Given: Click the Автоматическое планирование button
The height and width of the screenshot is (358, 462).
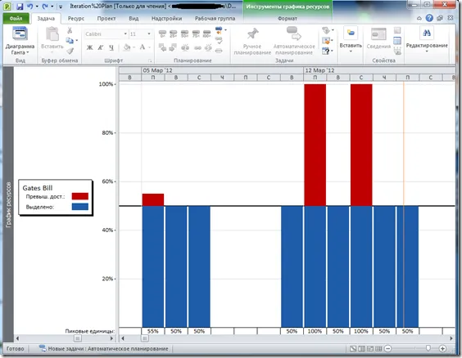Looking at the screenshot, I should [x=294, y=41].
